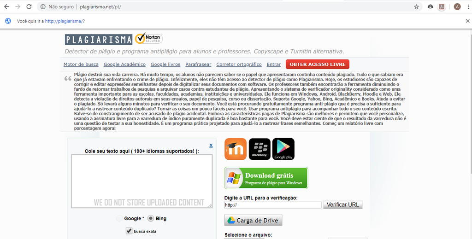The image size is (472, 239).
Task: Open the Google livros link
Action: pyautogui.click(x=165, y=64)
